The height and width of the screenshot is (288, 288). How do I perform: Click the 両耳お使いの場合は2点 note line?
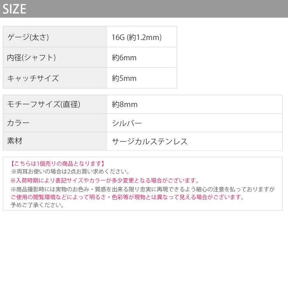pos(70,171)
